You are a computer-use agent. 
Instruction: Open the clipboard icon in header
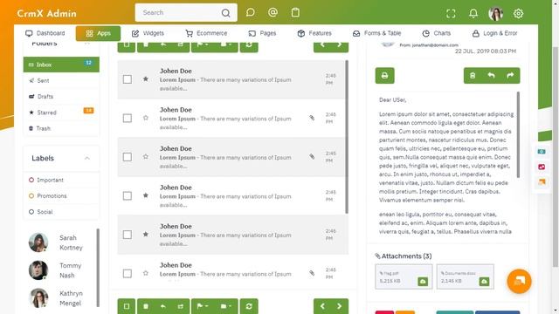click(295, 13)
